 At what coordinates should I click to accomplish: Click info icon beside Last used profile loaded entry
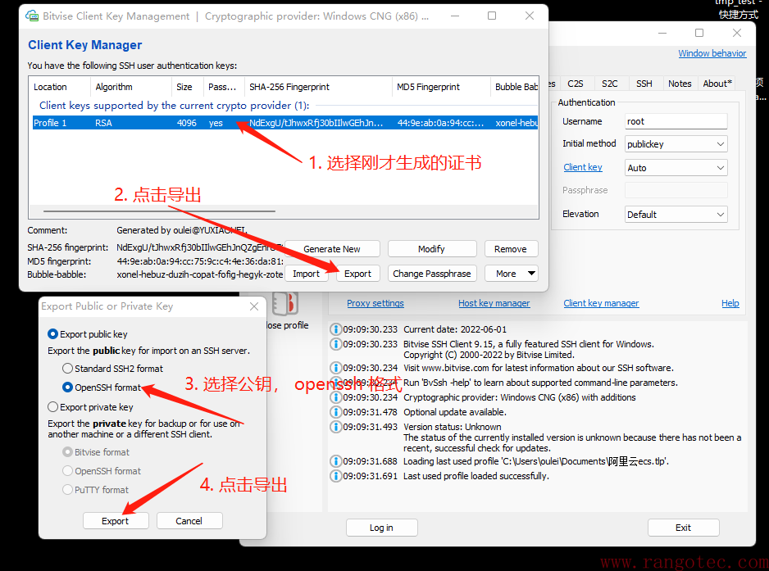click(335, 476)
